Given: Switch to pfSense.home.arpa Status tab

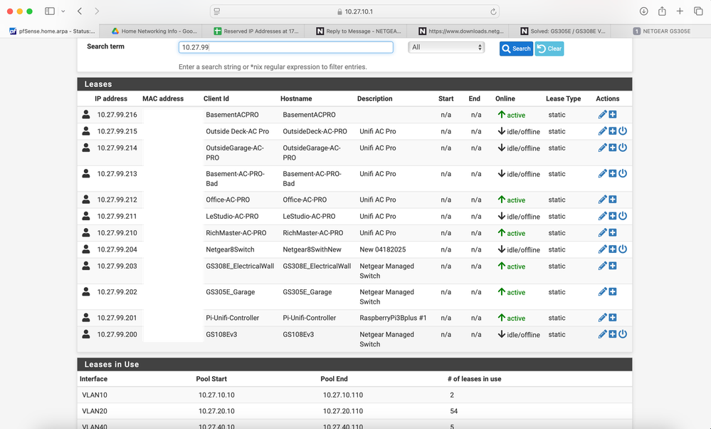Looking at the screenshot, I should (x=50, y=31).
